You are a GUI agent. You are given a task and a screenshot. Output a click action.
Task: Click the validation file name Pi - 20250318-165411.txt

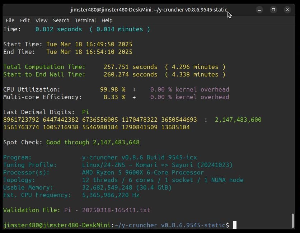pyautogui.click(x=107, y=210)
